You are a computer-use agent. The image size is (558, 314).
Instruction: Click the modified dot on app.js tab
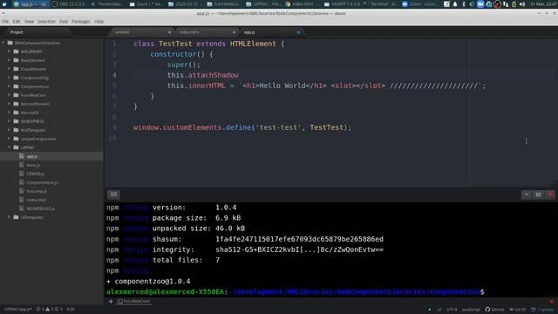(298, 32)
